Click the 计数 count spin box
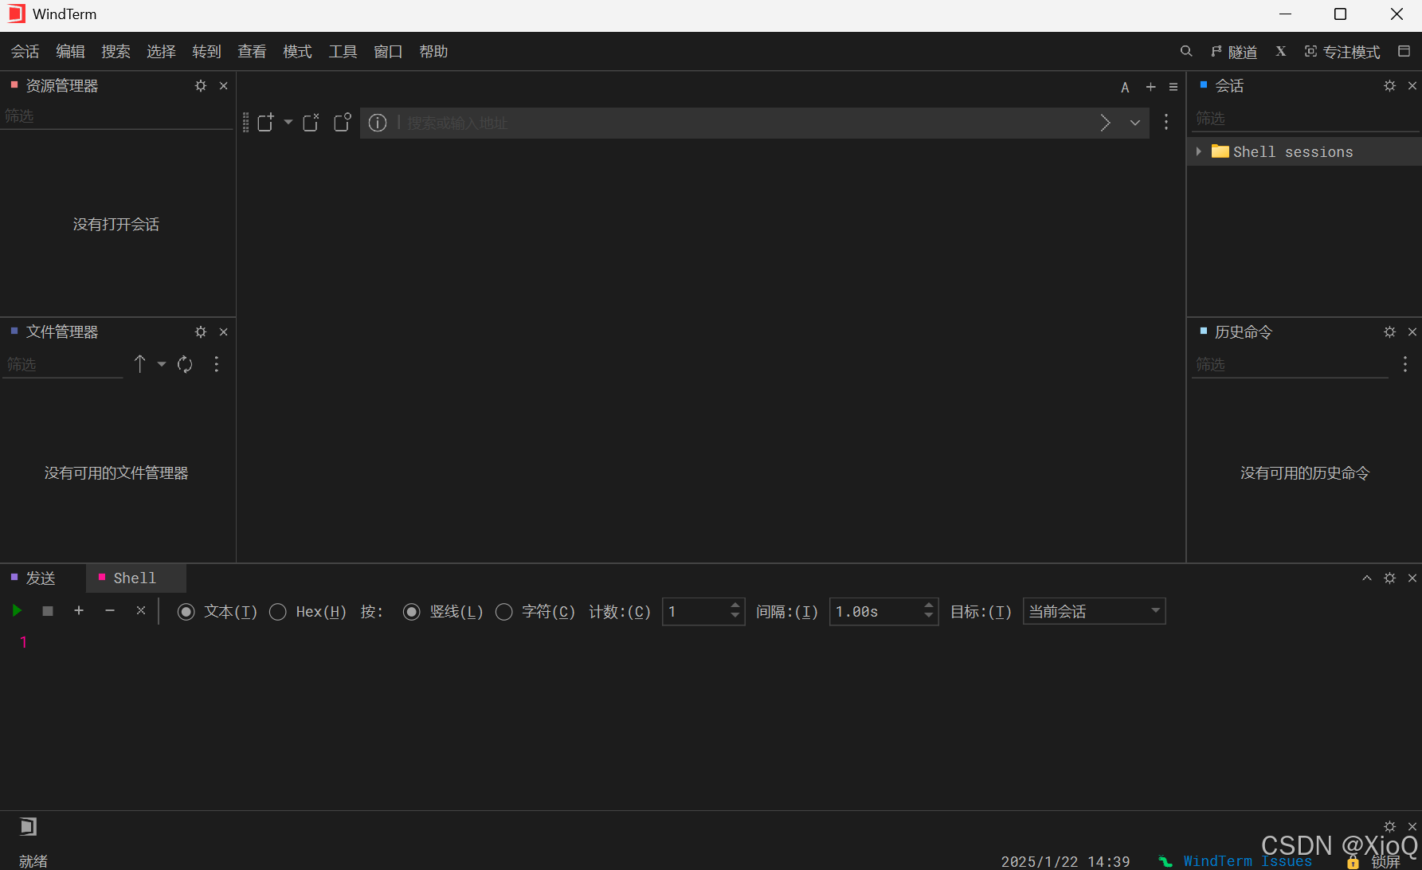Viewport: 1422px width, 870px height. pos(703,612)
